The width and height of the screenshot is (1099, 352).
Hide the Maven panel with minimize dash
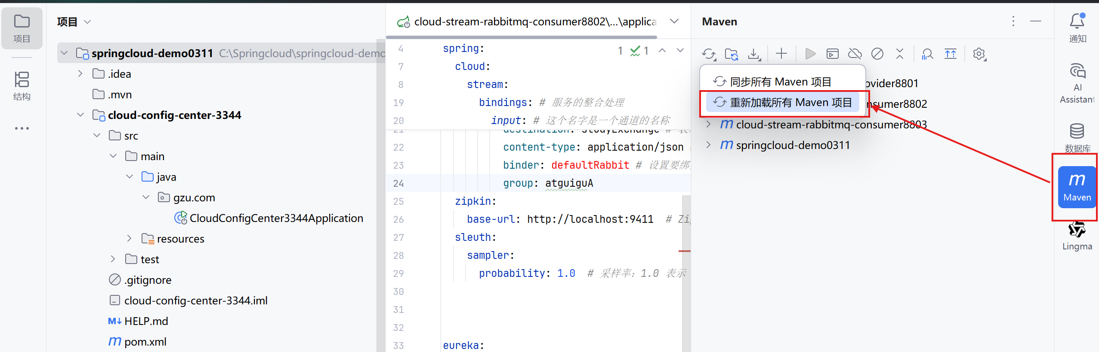click(x=1036, y=21)
